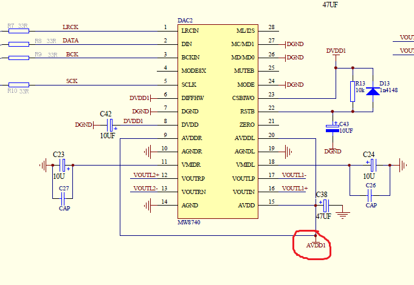Image resolution: width=414 pixels, height=285 pixels.
Task: Click the LRCK net label
Action: (71, 27)
